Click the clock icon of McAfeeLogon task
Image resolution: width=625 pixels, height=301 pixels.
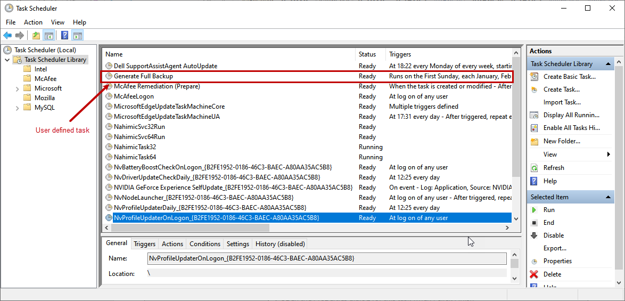point(109,96)
